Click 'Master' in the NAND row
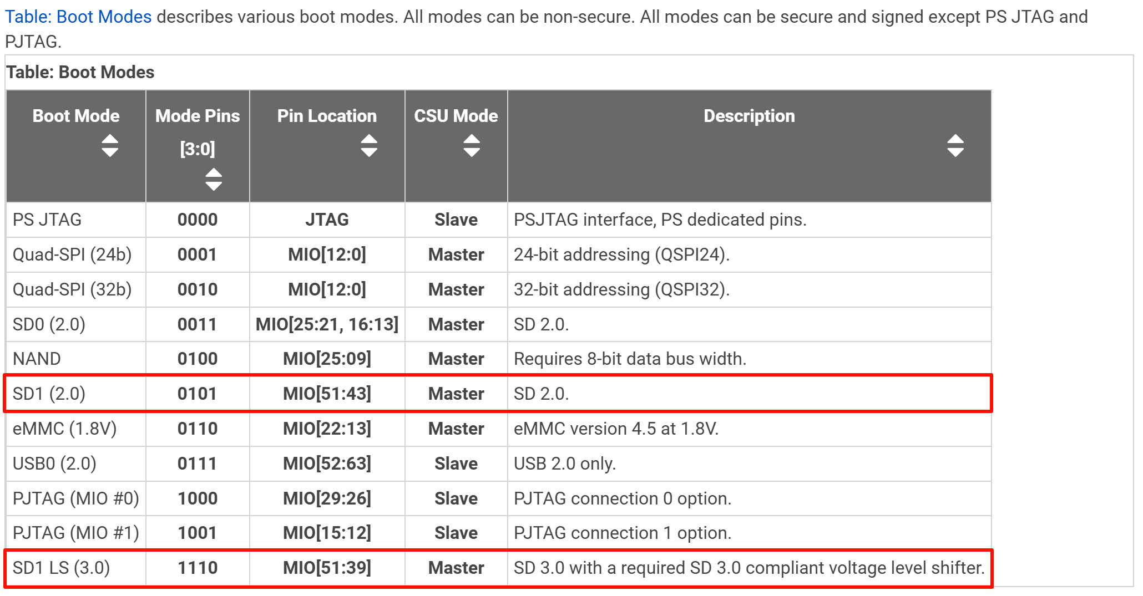Viewport: 1143px width, 596px height. (456, 359)
